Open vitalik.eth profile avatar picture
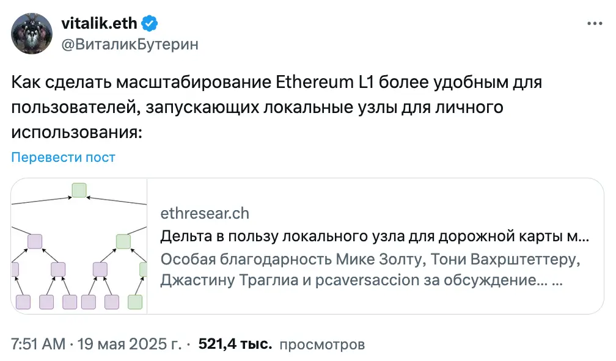 [31, 34]
